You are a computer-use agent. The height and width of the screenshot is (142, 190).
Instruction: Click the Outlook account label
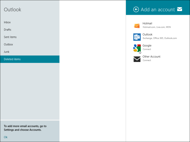coord(147,35)
